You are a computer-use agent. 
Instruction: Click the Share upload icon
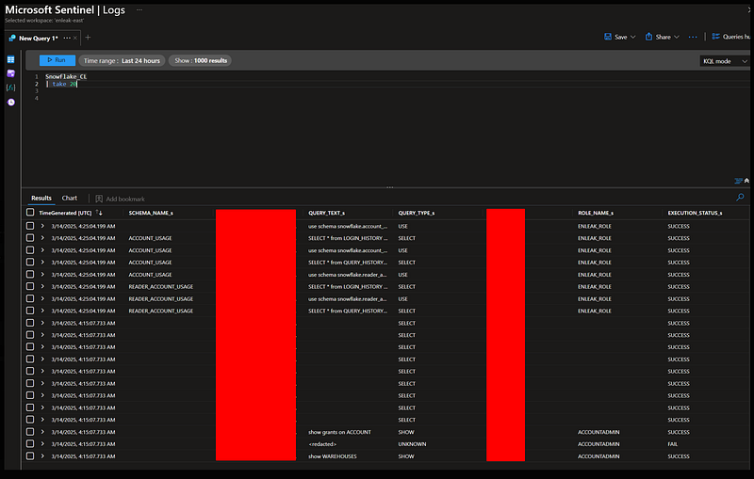[648, 37]
